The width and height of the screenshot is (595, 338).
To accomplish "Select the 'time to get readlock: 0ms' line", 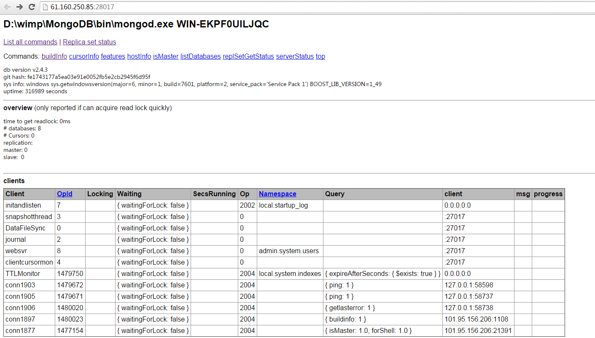I will pos(37,121).
